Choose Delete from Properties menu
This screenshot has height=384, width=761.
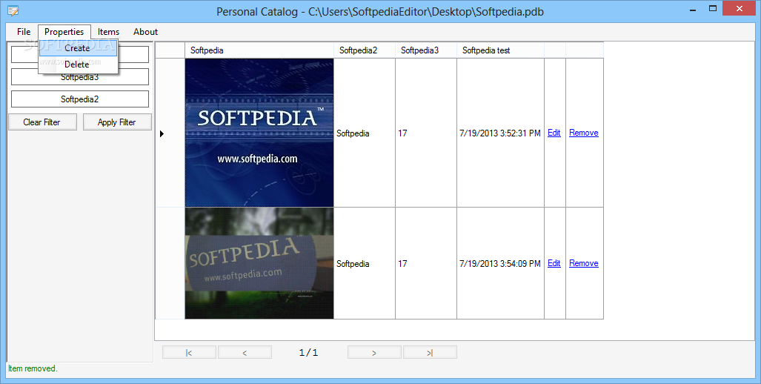(78, 64)
